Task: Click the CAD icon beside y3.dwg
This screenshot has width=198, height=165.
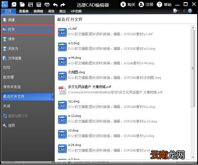Action: tap(62, 134)
